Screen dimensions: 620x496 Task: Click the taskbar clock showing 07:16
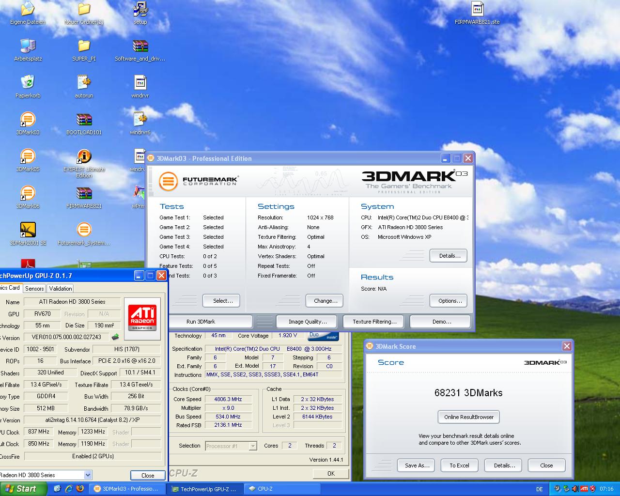pyautogui.click(x=606, y=489)
